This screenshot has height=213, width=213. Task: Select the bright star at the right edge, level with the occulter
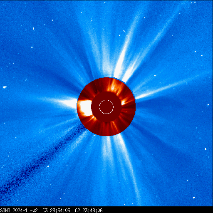click(208, 105)
